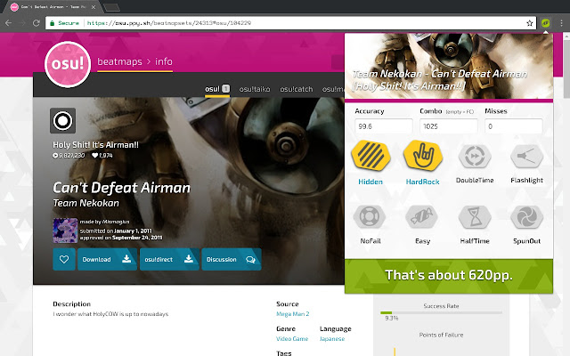Enable the SpunOut mod

pyautogui.click(x=526, y=216)
